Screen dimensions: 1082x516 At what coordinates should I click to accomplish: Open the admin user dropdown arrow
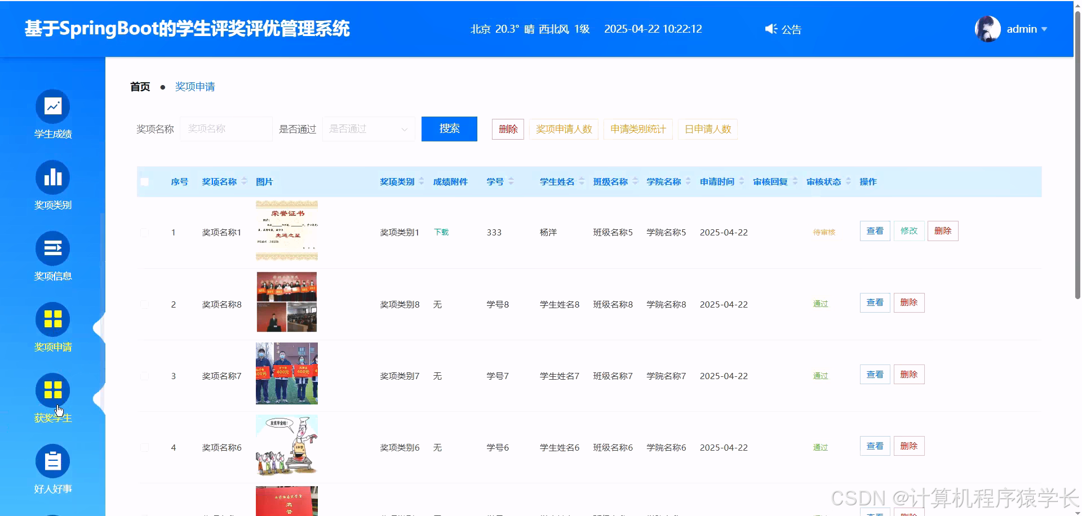tap(1044, 29)
